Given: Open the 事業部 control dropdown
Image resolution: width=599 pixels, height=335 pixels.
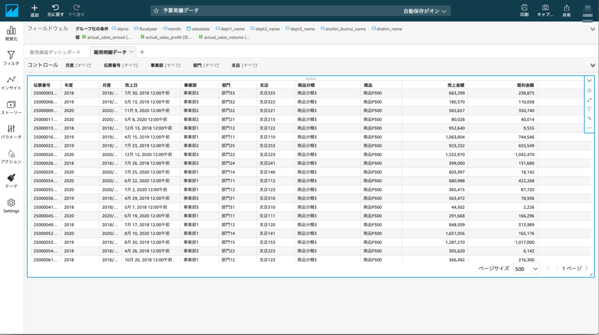Looking at the screenshot, I should tap(165, 65).
